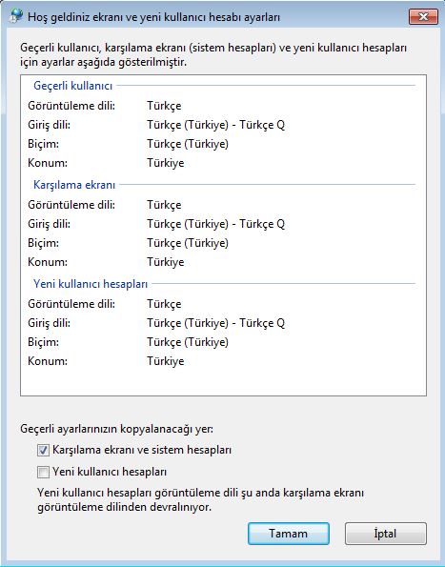Click Görüntüleme dili label under Geçerli kullanıcı

(x=71, y=106)
